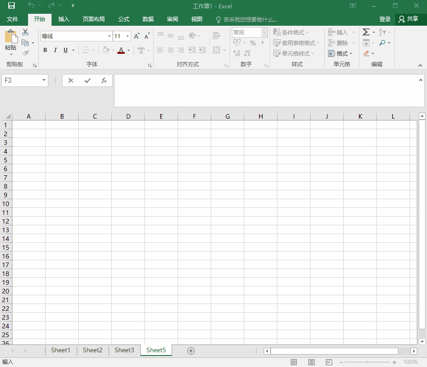Viewport: 427px width, 367px height.
Task: Click the AutoSum sigma icon
Action: pyautogui.click(x=366, y=32)
